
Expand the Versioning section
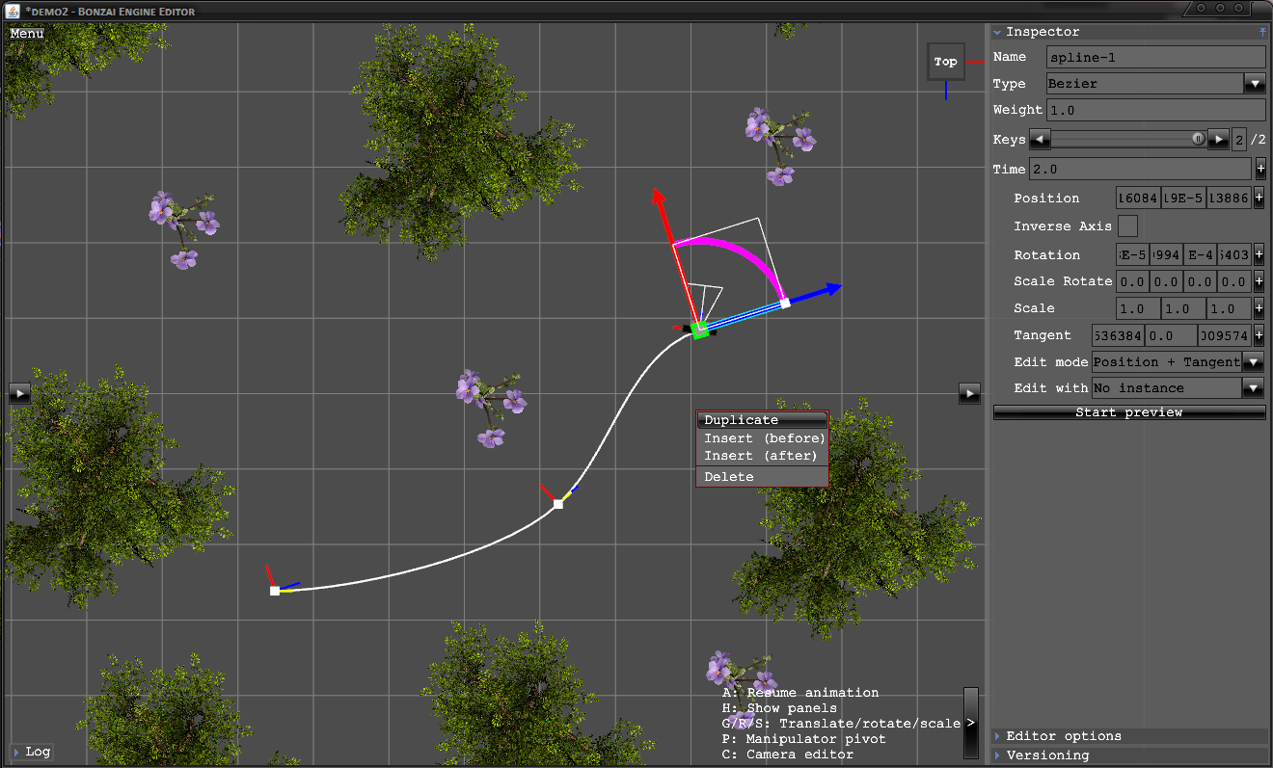(x=1047, y=755)
